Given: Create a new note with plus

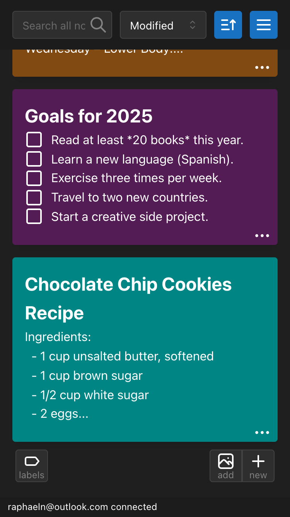Looking at the screenshot, I should point(258,466).
